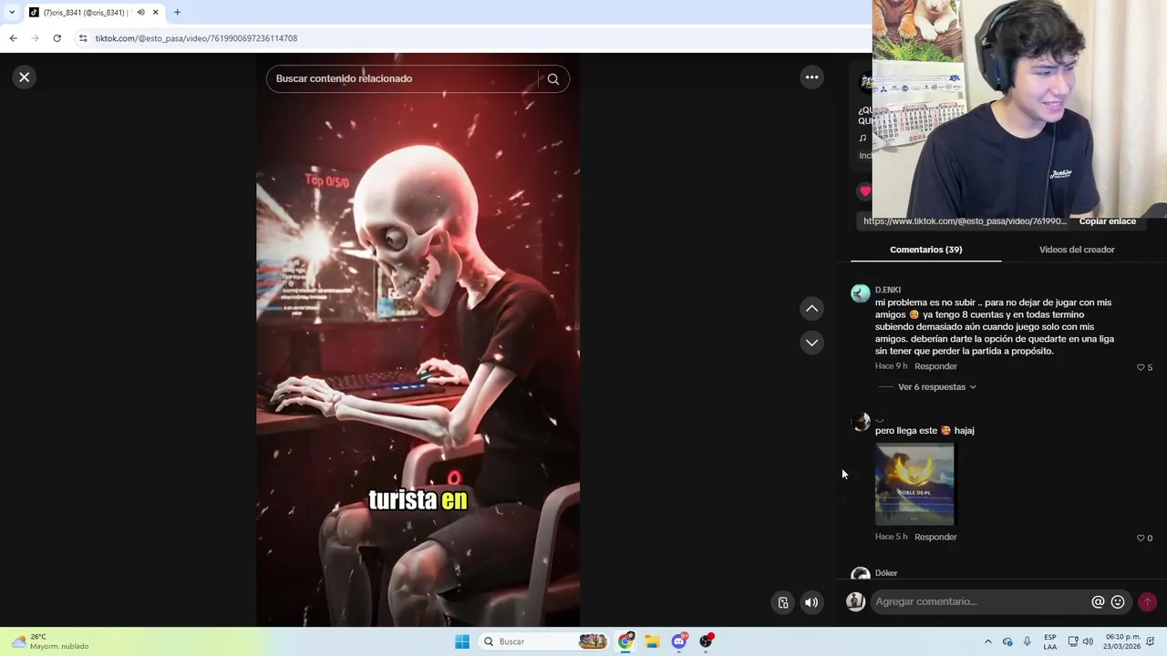Close the TikTok video viewer with X

[x=25, y=77]
